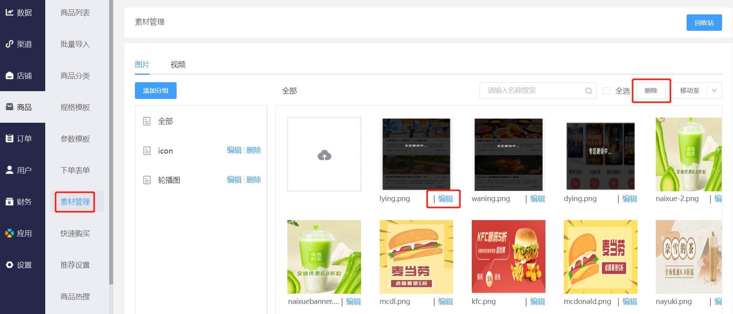
Task: Open the 回收站 recycle bin
Action: pyautogui.click(x=704, y=23)
